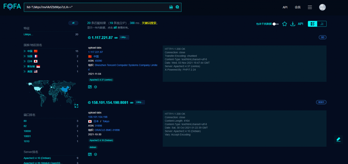Expand 中国 country entry

[25, 51]
